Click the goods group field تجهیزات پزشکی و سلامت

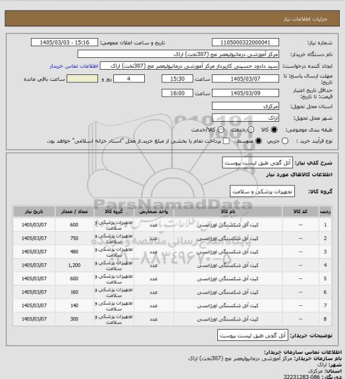(262, 191)
